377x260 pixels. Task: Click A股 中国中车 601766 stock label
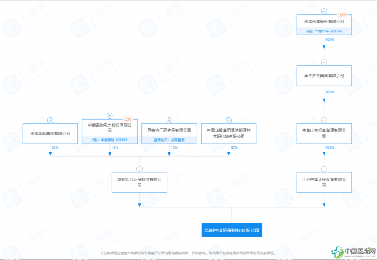(x=324, y=30)
